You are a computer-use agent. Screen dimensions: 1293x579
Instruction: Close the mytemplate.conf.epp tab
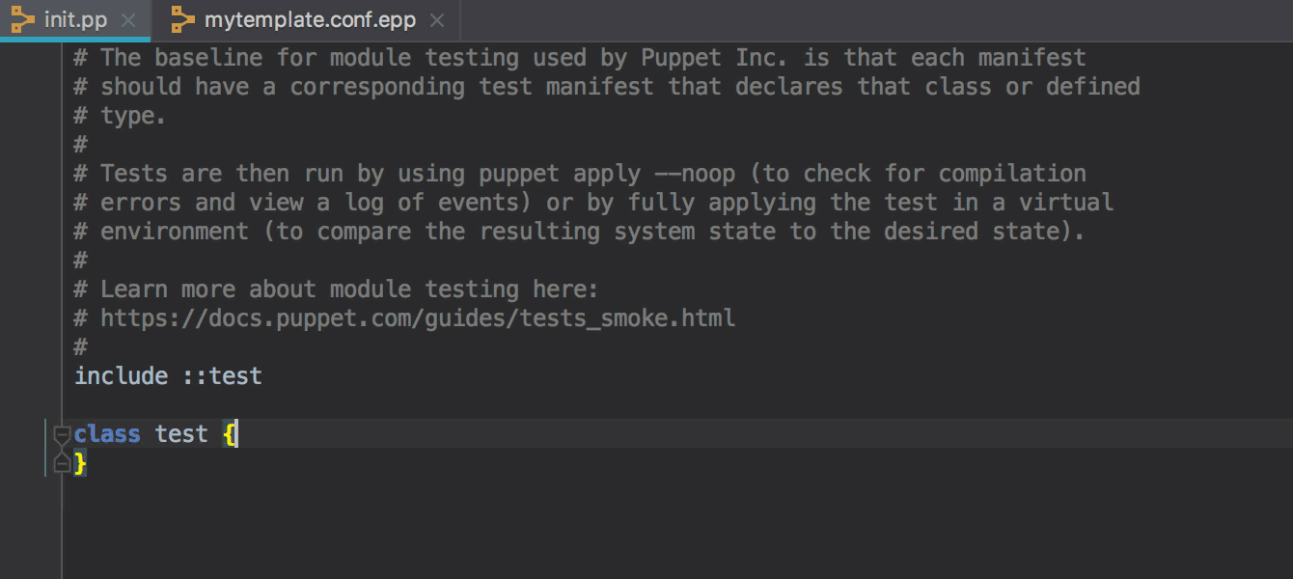(437, 20)
